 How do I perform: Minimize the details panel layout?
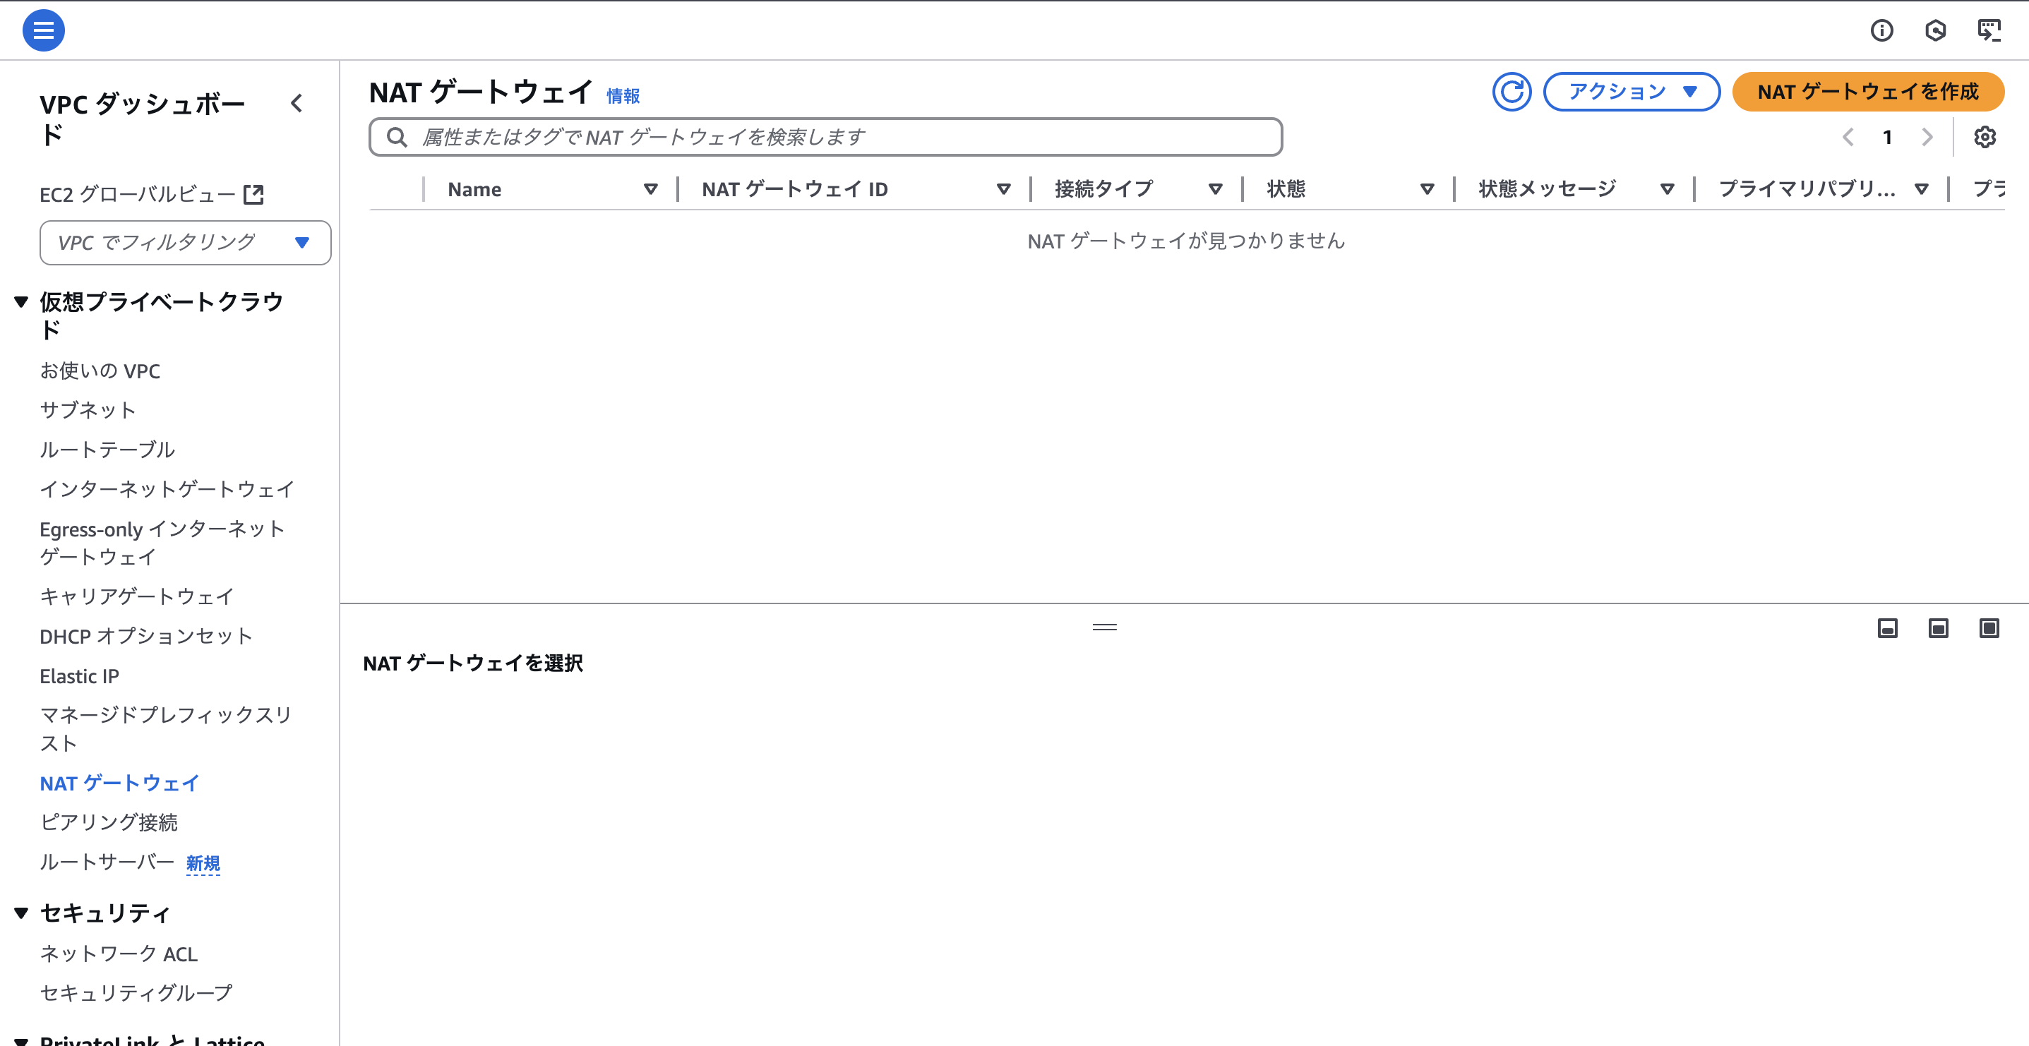coord(1887,627)
